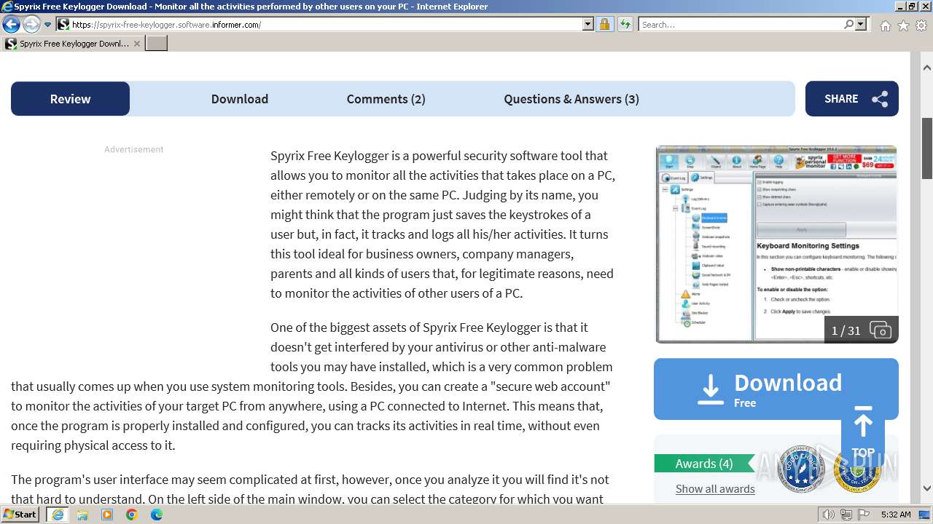933x524 pixels.
Task: Click the vertical scrollbar thumb
Action: (x=927, y=148)
